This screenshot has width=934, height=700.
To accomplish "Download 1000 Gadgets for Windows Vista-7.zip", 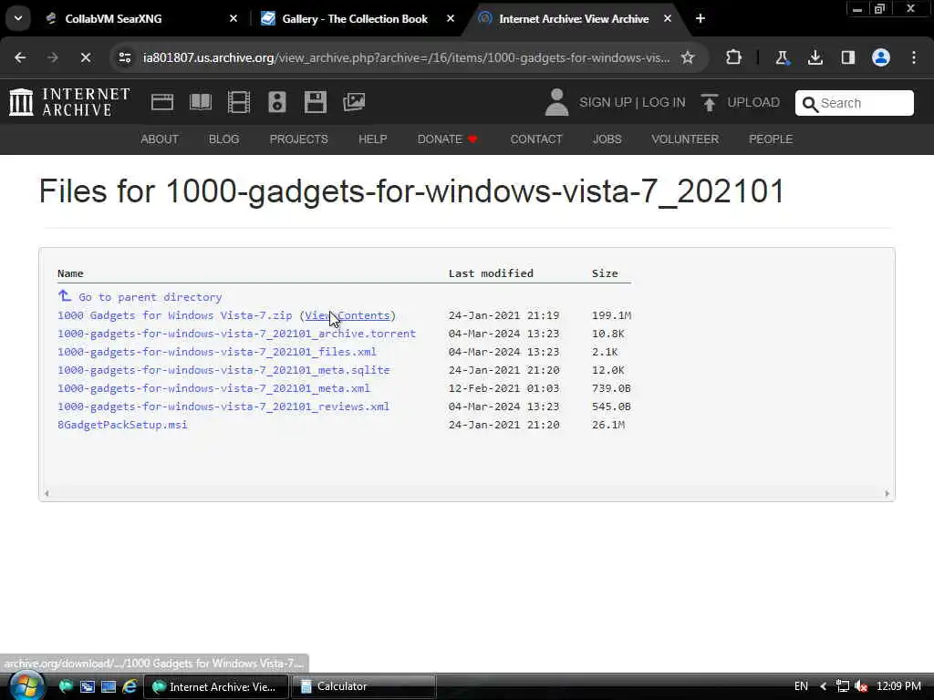I will click(x=174, y=315).
